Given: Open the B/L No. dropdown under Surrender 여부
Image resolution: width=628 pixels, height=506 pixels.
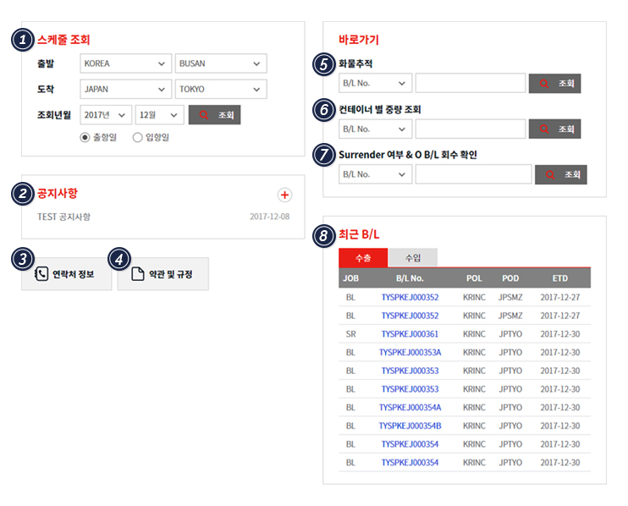Looking at the screenshot, I should pos(375,175).
